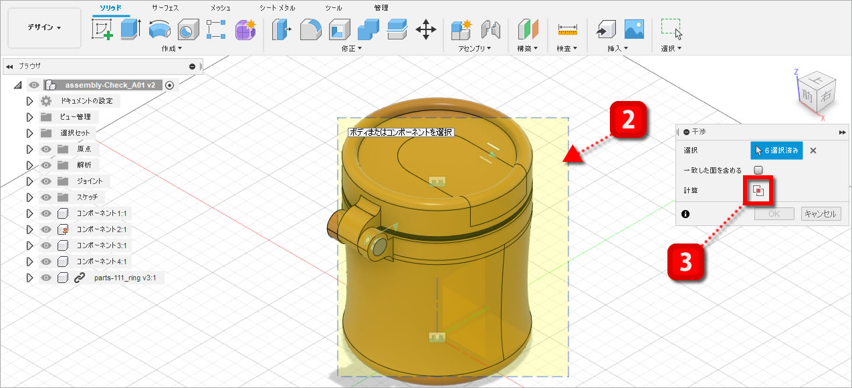Open the デザイン workspace dropdown
Screen dimensions: 852x388
pyautogui.click(x=44, y=27)
